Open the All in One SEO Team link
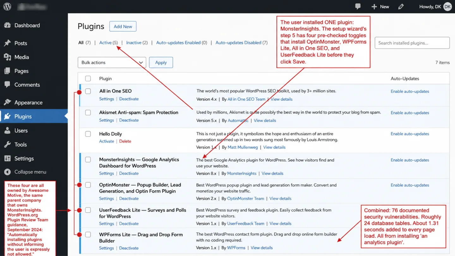Viewport: 455px width, 256px height. pos(246,99)
